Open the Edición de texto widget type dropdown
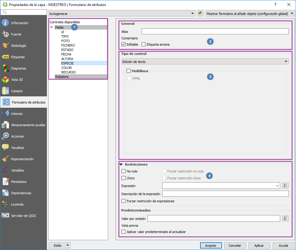 [x=205, y=61]
